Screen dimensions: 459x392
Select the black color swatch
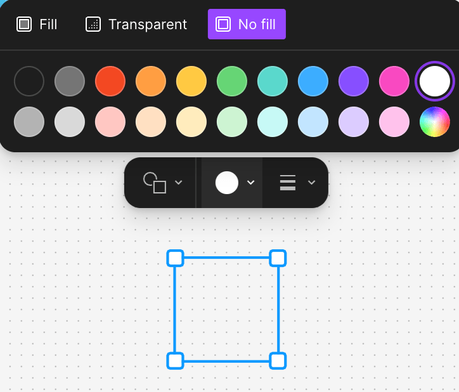pyautogui.click(x=29, y=81)
